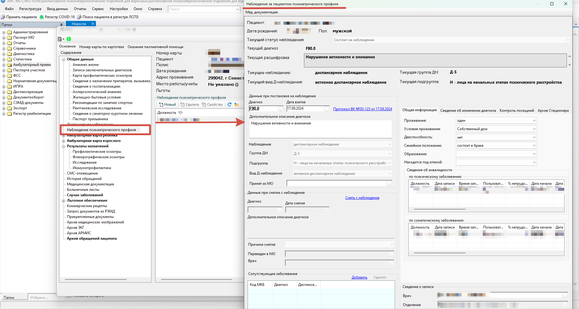
Task: Expand the Паспорт МО folder
Action: [x=4, y=38]
